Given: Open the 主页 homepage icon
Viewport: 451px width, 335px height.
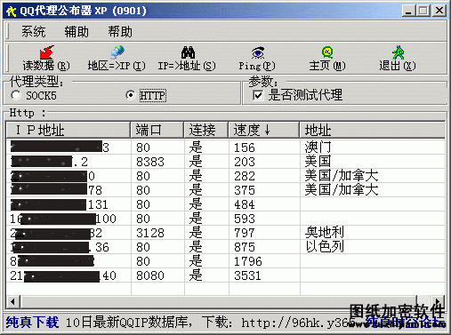Looking at the screenshot, I should (327, 52).
